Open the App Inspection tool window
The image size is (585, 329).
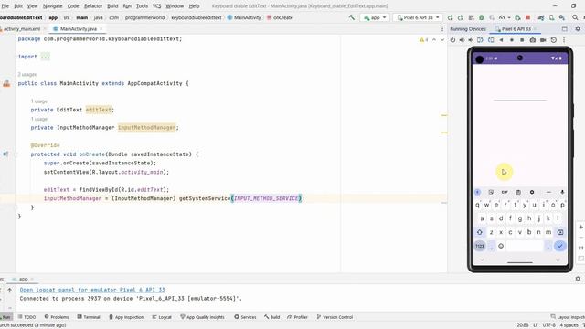point(126,317)
